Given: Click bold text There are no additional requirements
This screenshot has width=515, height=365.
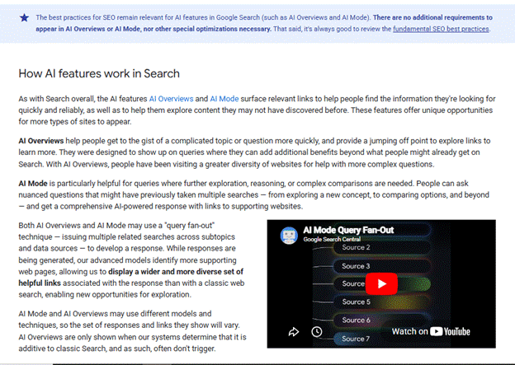Looking at the screenshot, I should tap(429, 17).
